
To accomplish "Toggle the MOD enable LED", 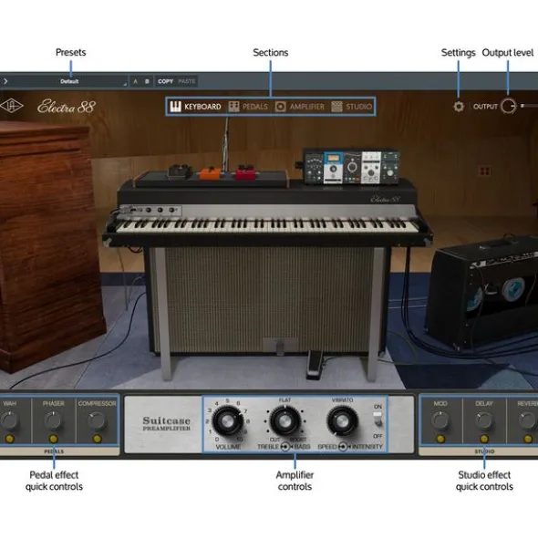I will (440, 439).
